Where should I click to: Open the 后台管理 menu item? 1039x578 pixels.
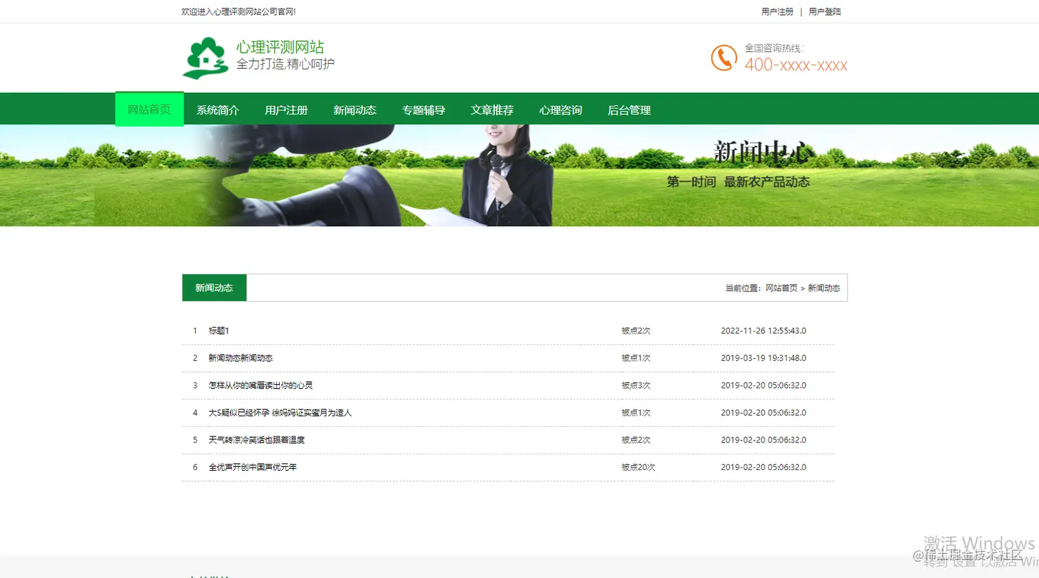tap(629, 110)
